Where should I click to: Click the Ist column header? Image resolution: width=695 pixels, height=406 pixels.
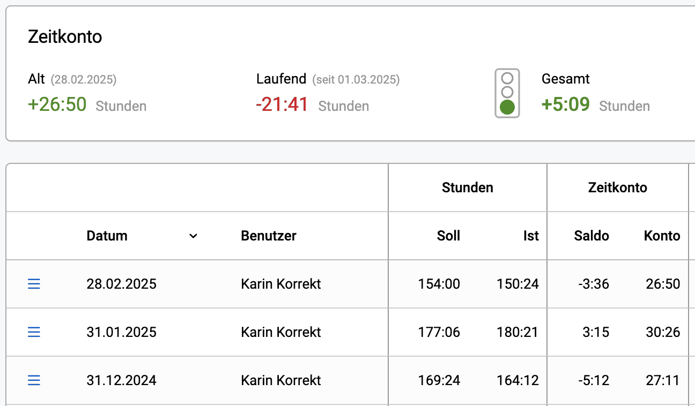[531, 236]
